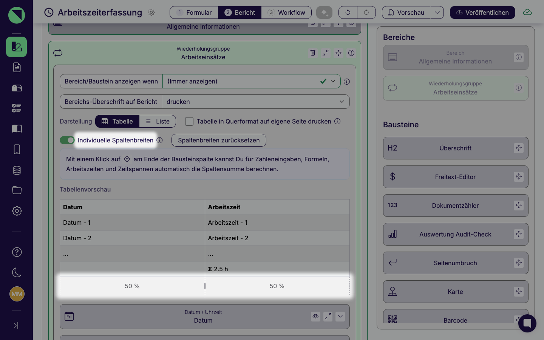Open info icon next to Individuelle Spaltenbreiten
The height and width of the screenshot is (340, 544).
click(x=160, y=140)
